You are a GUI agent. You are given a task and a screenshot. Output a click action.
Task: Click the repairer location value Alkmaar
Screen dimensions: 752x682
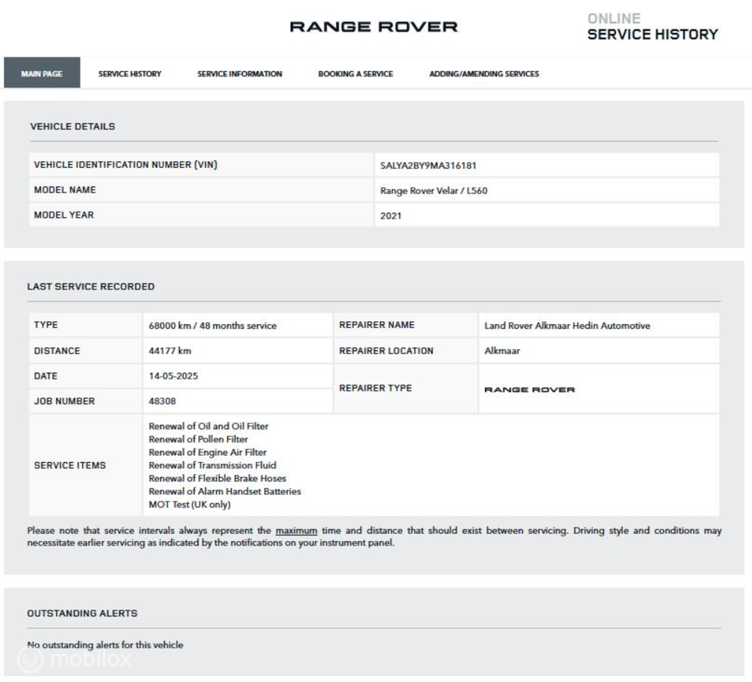pyautogui.click(x=502, y=351)
